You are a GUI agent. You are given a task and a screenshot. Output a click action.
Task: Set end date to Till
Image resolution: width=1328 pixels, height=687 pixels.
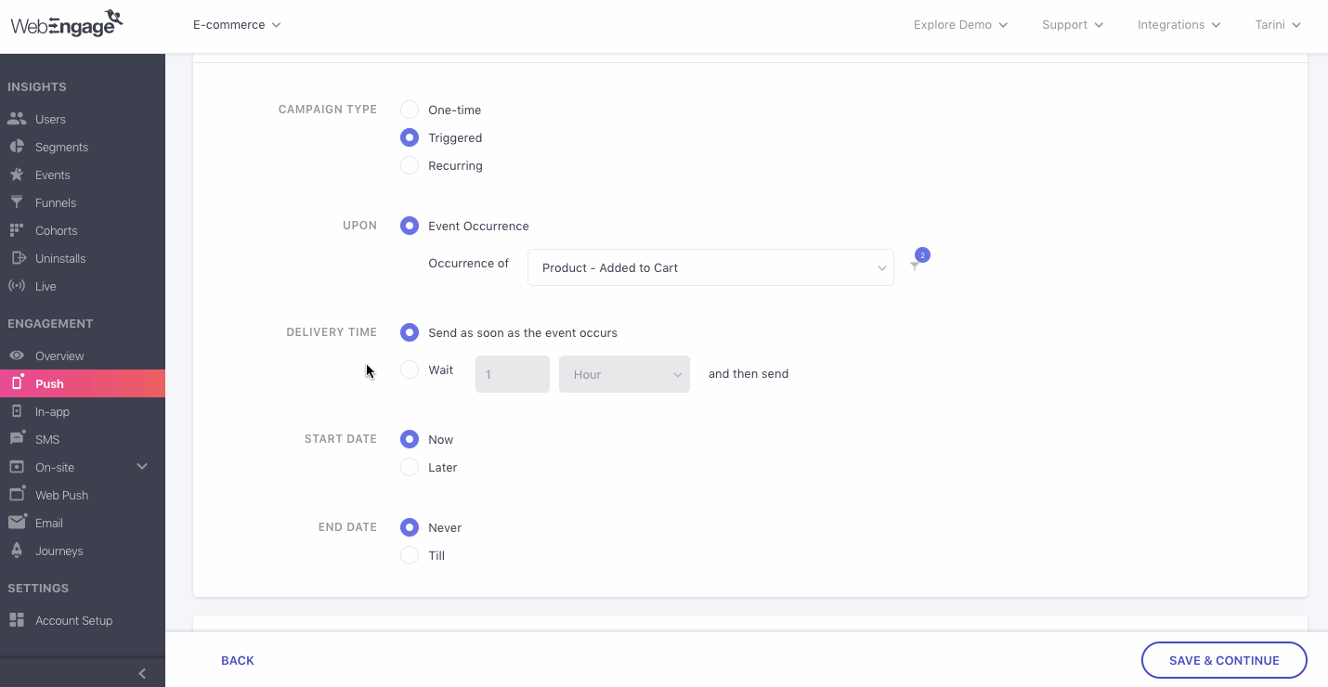[x=410, y=555]
